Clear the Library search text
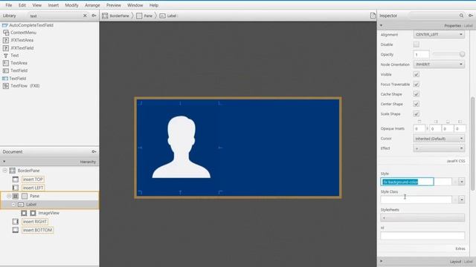This screenshot has width=476, height=267. tap(85, 16)
